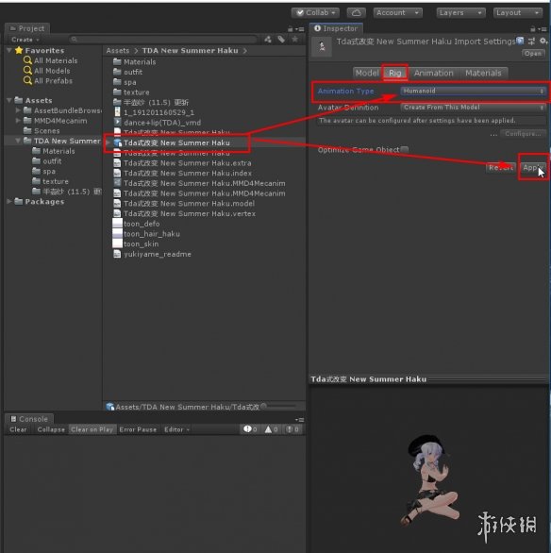Viewport: 551px width, 553px height.
Task: Click the search by label tag icon
Action: pyautogui.click(x=281, y=39)
